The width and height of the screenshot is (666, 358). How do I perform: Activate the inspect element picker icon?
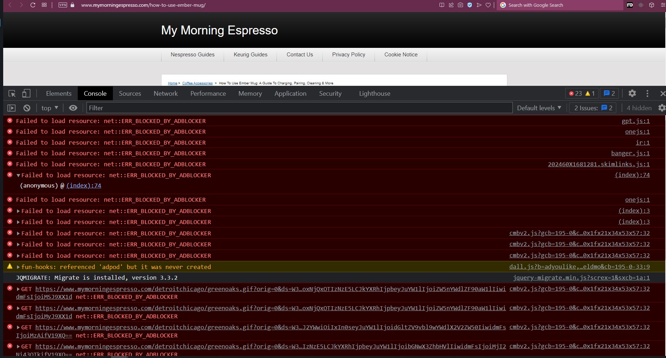(12, 94)
